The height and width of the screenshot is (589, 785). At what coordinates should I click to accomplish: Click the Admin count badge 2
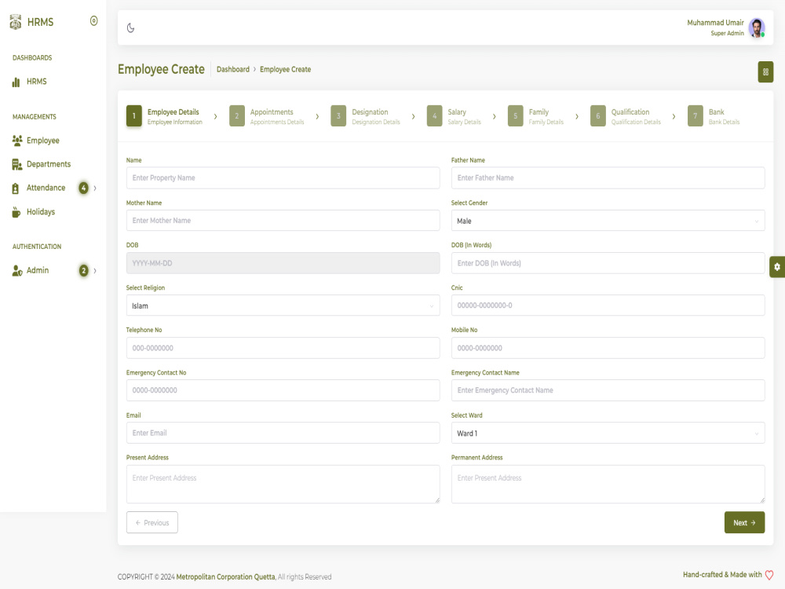click(x=84, y=270)
